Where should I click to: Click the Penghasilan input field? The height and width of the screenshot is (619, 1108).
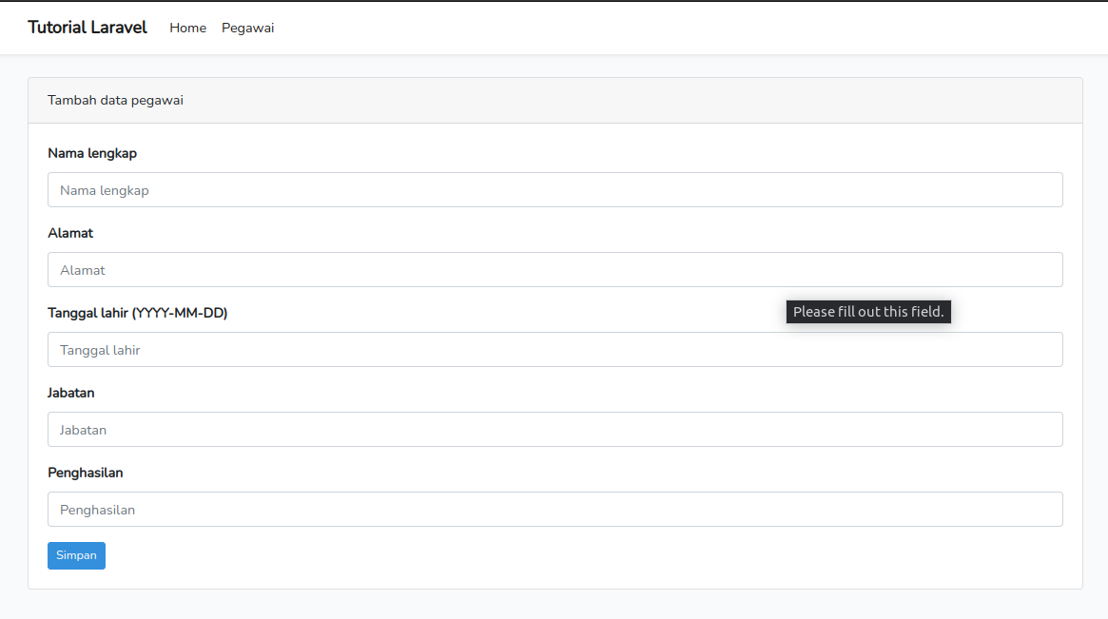tap(554, 510)
